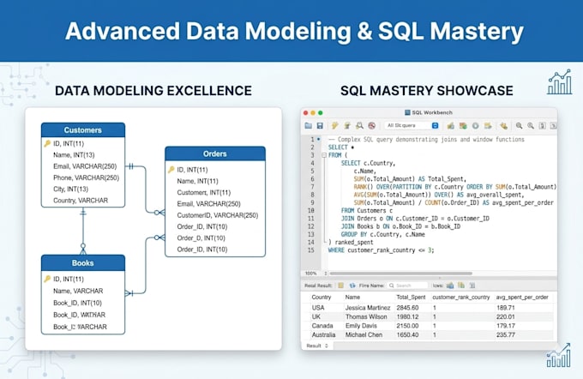This screenshot has height=379, width=583.
Task: Click the toolbar icon right of the query dropdown
Action: [x=451, y=126]
